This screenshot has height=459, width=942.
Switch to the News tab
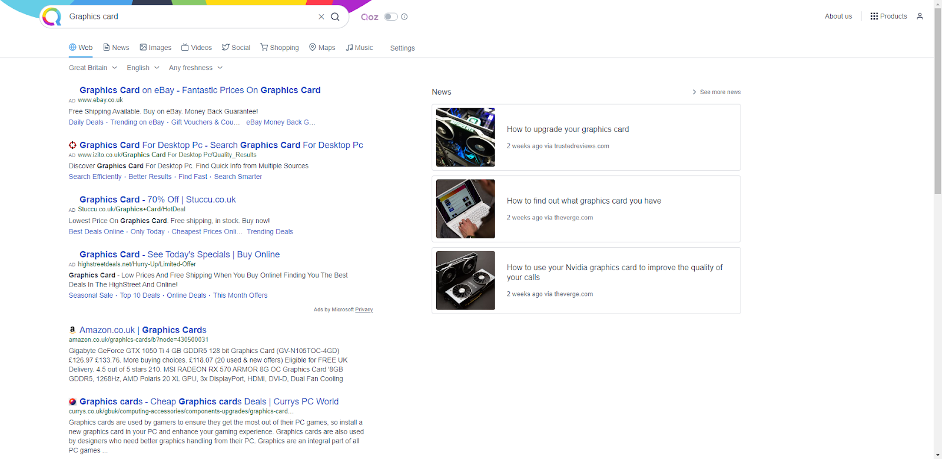tap(116, 48)
